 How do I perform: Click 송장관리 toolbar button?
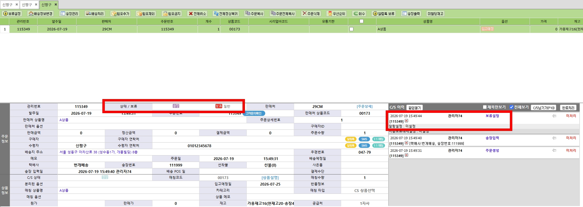69,13
